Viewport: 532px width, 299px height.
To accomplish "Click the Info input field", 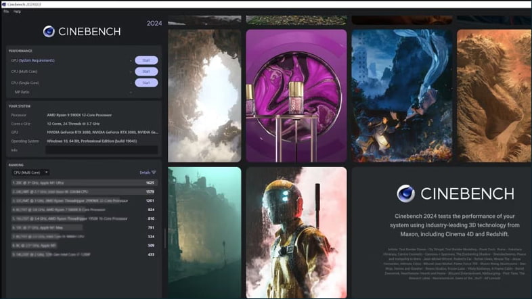I will tap(102, 150).
